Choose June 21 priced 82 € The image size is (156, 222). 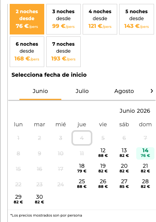pyautogui.click(x=145, y=169)
